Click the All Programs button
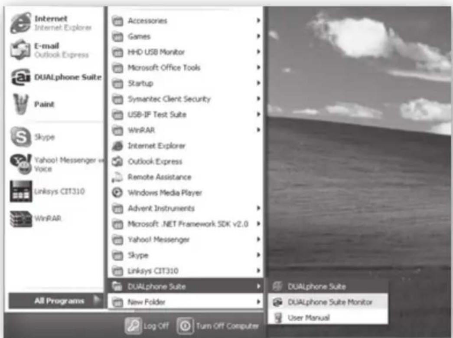 (x=56, y=301)
